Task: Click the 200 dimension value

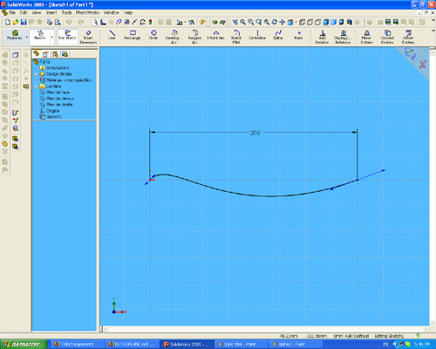Action: [x=255, y=133]
